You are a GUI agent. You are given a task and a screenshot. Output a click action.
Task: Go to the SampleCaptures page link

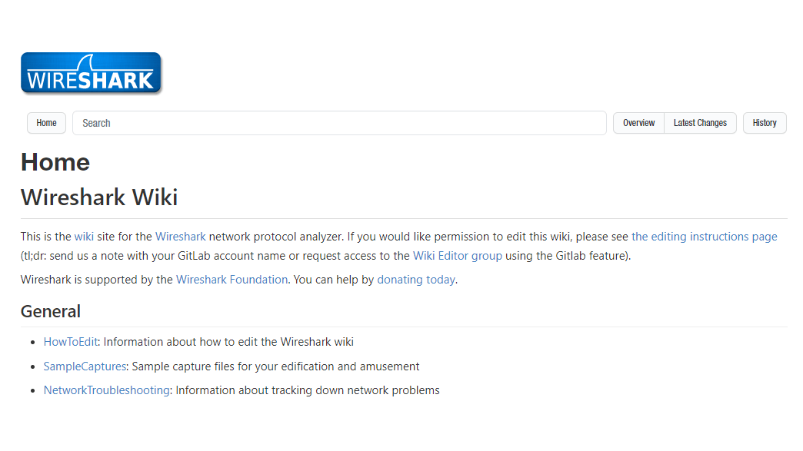coord(85,366)
